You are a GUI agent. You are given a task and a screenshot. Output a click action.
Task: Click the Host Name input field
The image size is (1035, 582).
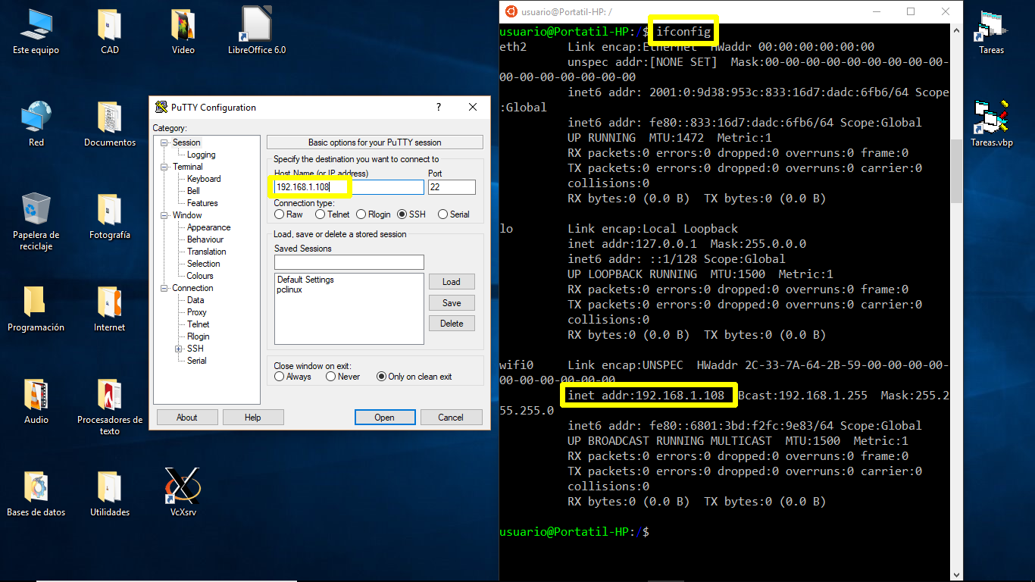349,187
